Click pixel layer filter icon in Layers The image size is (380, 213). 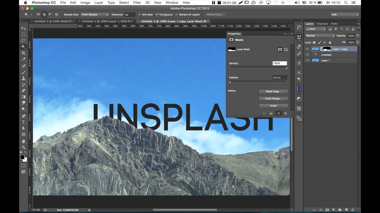point(330,29)
